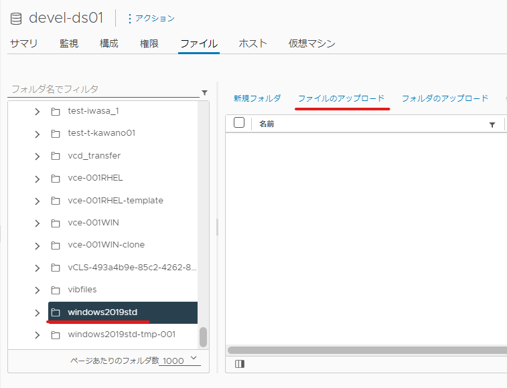This screenshot has width=507, height=388.
Task: Open the column chooser icon below the file list
Action: [x=240, y=364]
